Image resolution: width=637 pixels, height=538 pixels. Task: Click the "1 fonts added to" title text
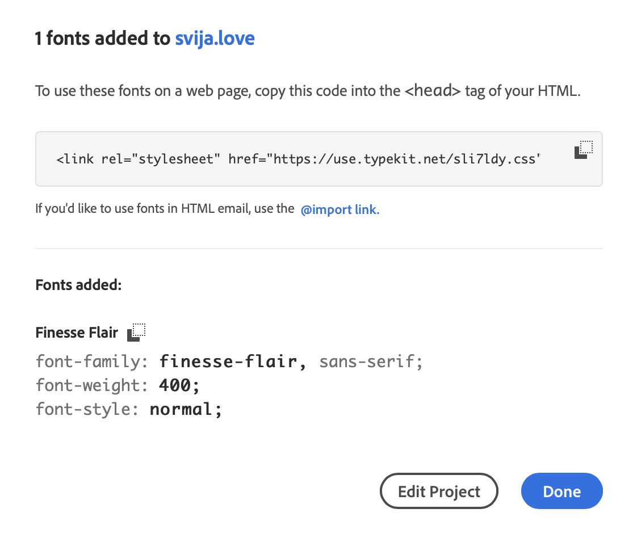point(102,39)
